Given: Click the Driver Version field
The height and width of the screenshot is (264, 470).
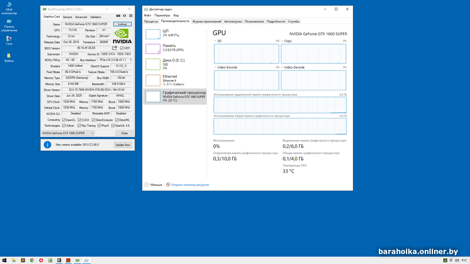Looking at the screenshot, I should tap(96, 90).
